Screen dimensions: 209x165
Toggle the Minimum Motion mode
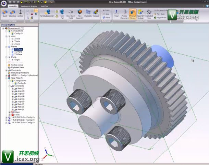tap(133, 14)
